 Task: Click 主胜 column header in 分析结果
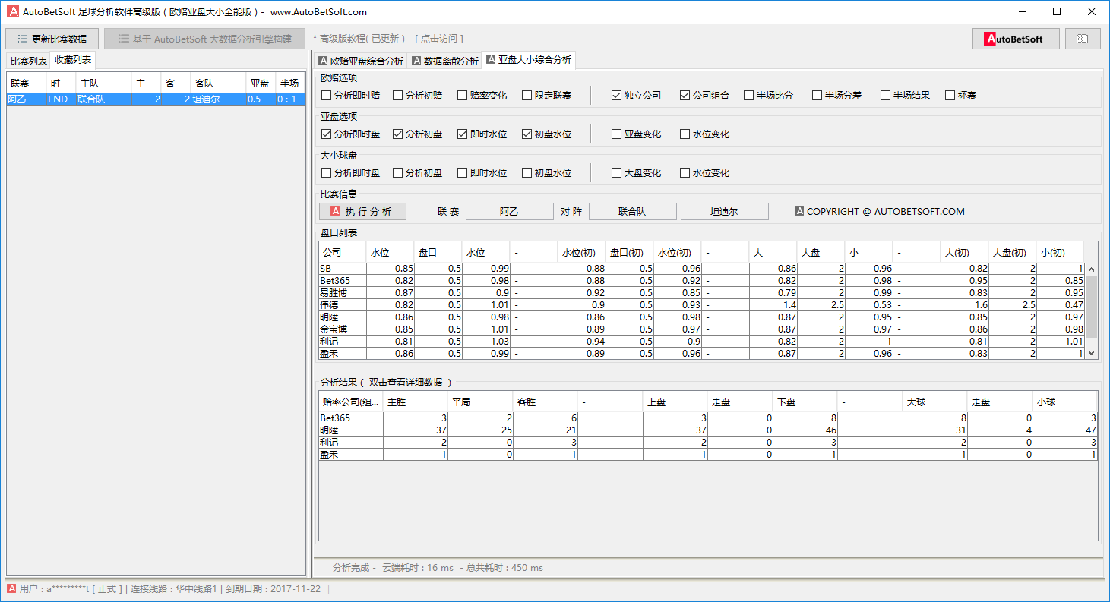click(x=416, y=402)
